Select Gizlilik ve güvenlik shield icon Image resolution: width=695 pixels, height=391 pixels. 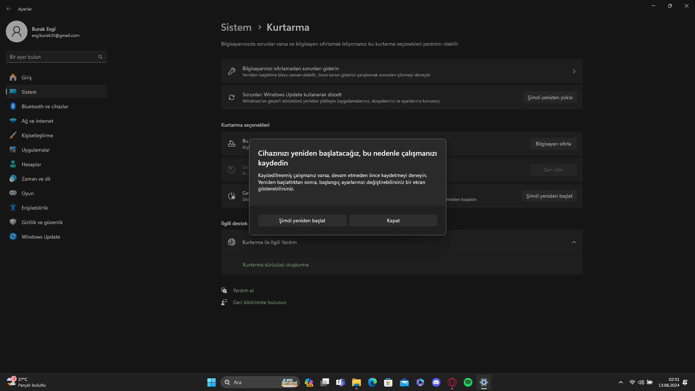(13, 222)
